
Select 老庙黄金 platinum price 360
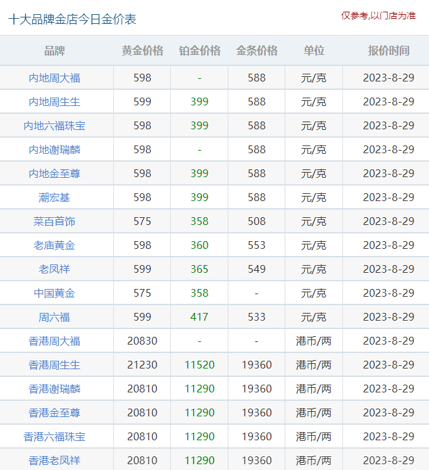(x=199, y=245)
